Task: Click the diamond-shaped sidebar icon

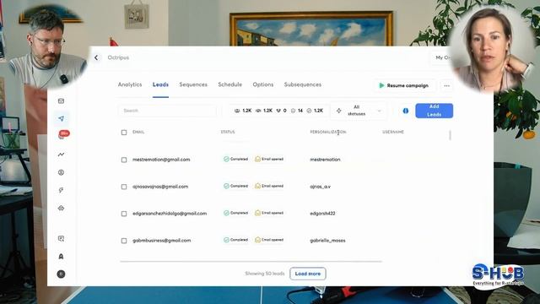Action: (61, 209)
